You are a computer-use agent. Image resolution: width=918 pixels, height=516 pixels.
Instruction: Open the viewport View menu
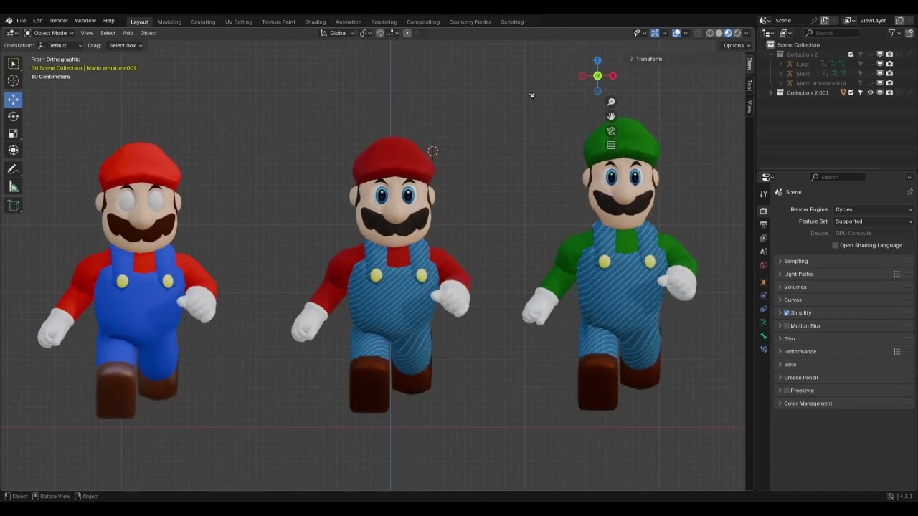pyautogui.click(x=87, y=33)
